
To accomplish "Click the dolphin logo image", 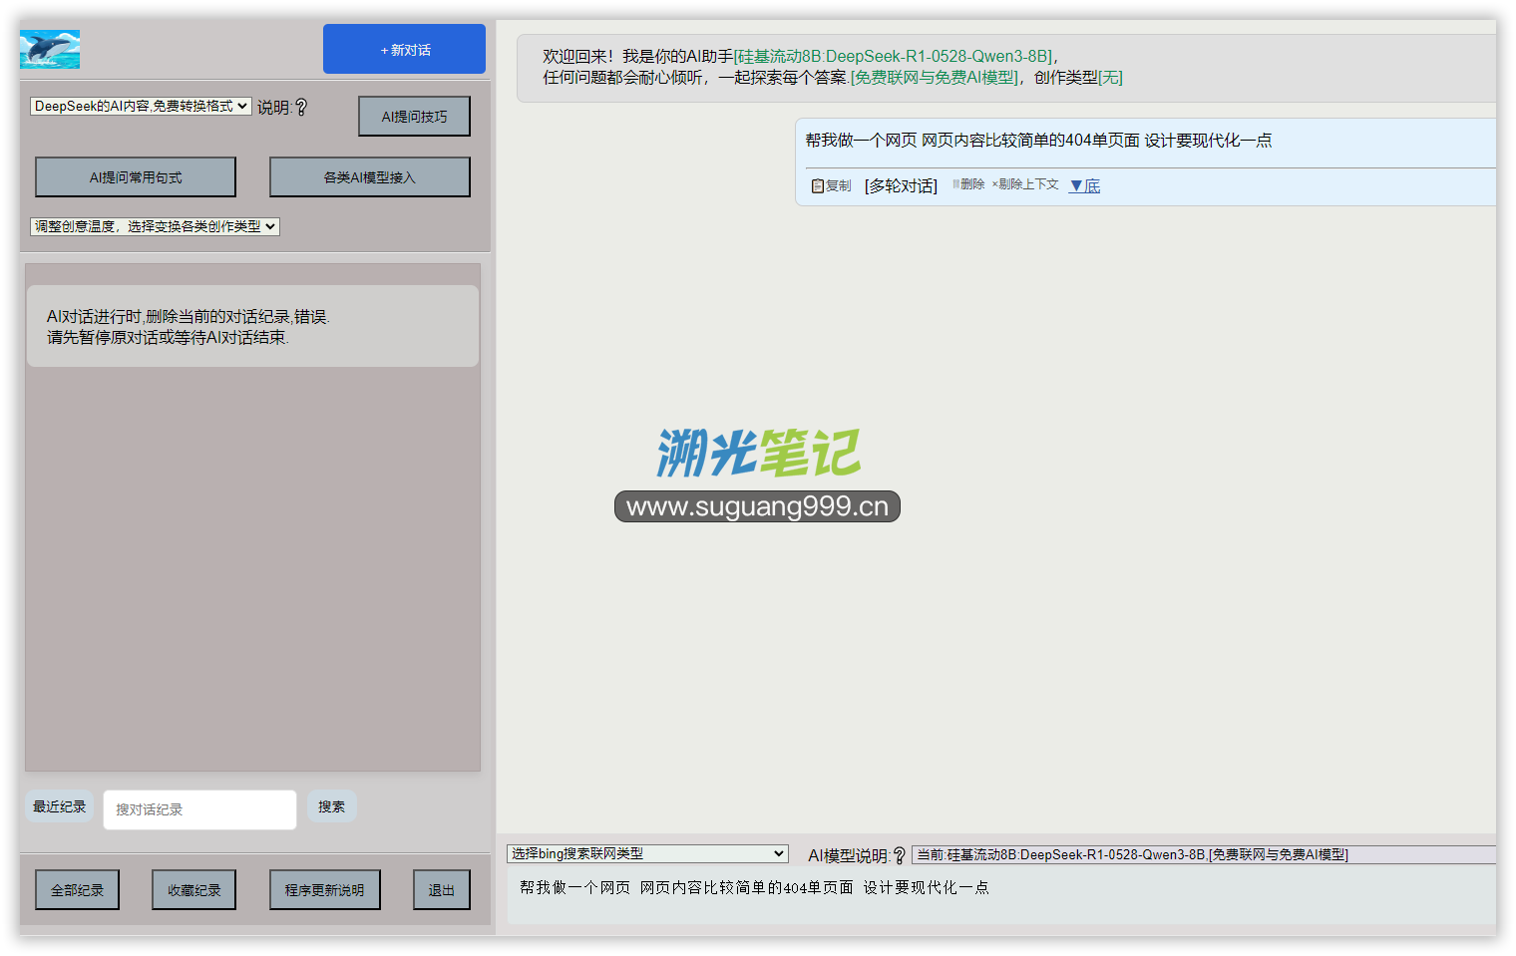I will pyautogui.click(x=50, y=49).
